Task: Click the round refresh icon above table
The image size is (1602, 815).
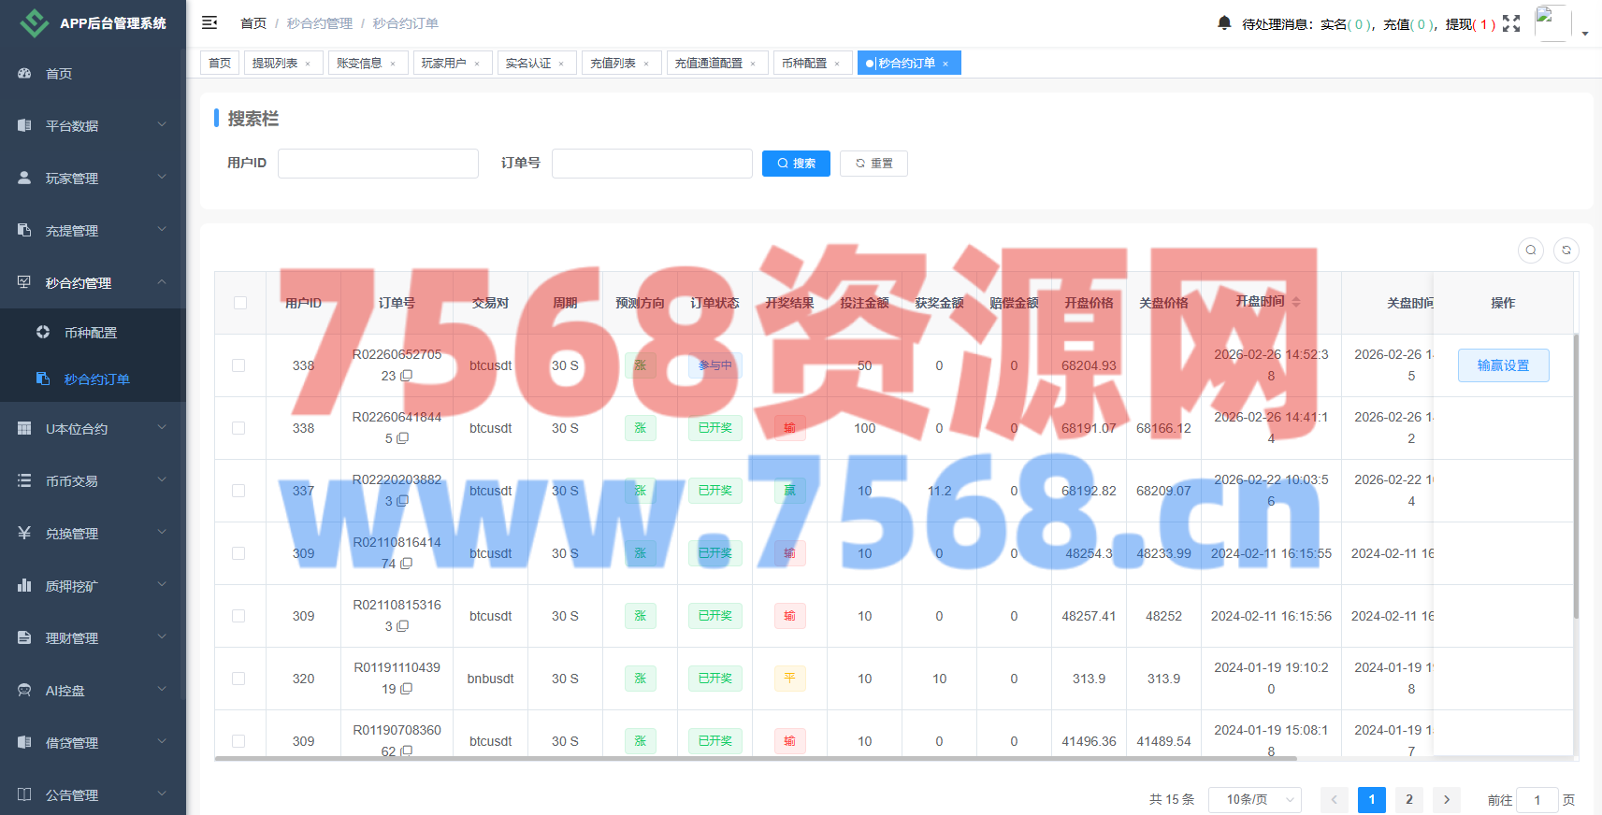Action: tap(1566, 250)
